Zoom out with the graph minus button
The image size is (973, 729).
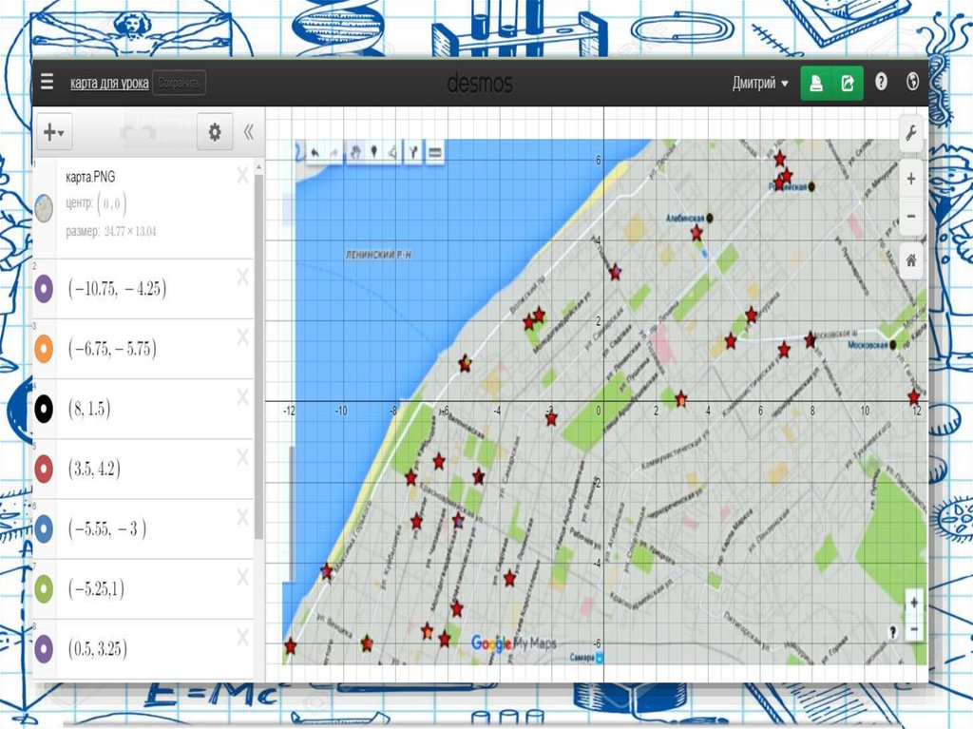click(x=911, y=216)
